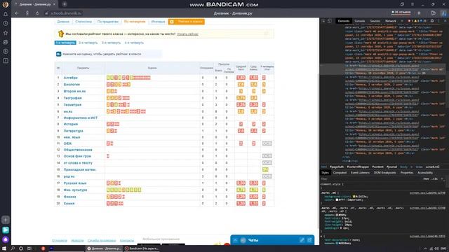Open the Properties pane tab

(407, 173)
